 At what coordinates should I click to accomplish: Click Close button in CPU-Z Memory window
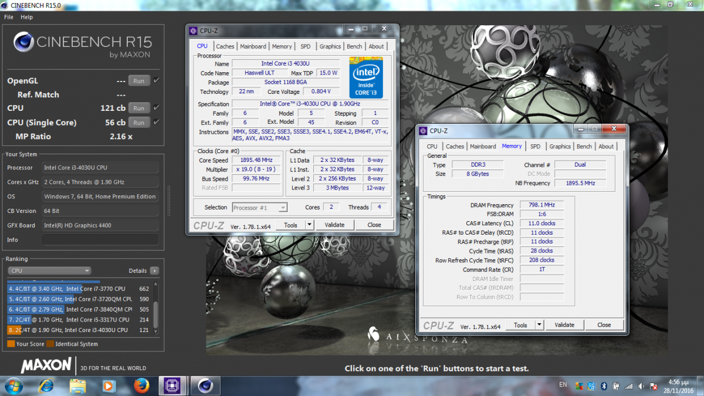pos(604,325)
